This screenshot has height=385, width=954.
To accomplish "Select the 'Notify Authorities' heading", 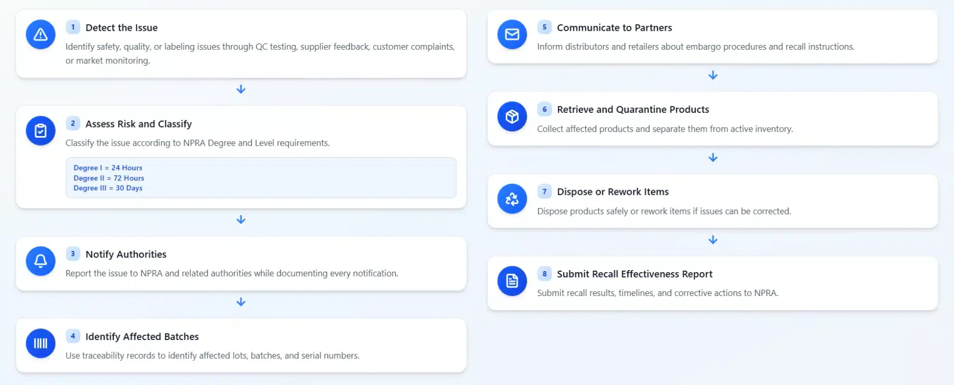I will click(x=126, y=254).
